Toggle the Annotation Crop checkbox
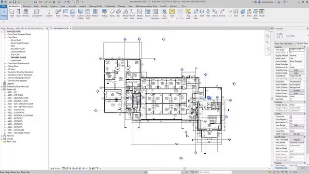 [x=291, y=122]
